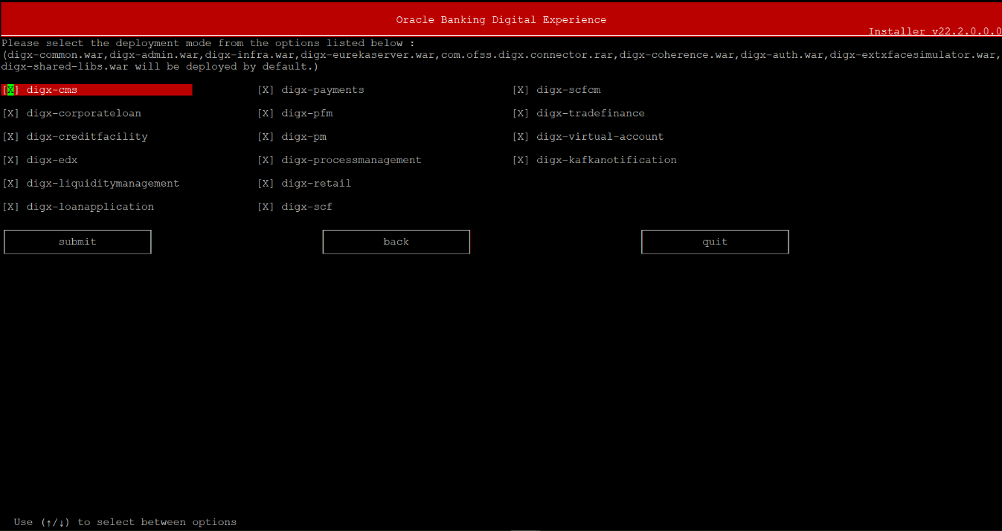Select the digx-pm label text
This screenshot has width=1002, height=531.
[x=304, y=137]
